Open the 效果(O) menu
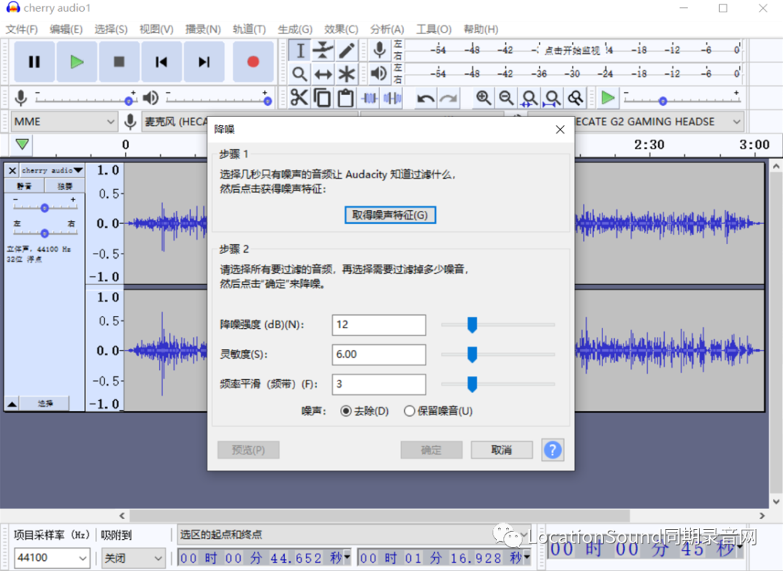The width and height of the screenshot is (783, 571). tap(341, 29)
